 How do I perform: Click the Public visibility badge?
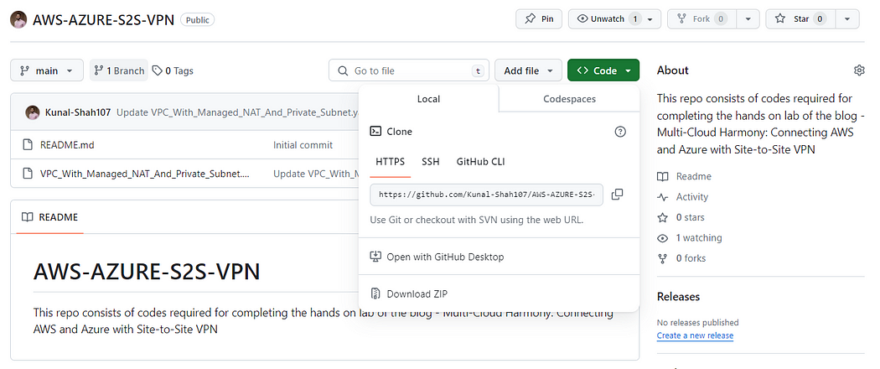pyautogui.click(x=198, y=19)
